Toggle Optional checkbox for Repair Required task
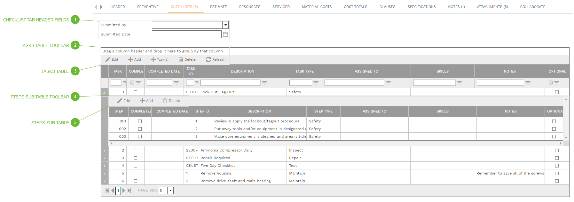The height and width of the screenshot is (202, 574). click(x=557, y=158)
